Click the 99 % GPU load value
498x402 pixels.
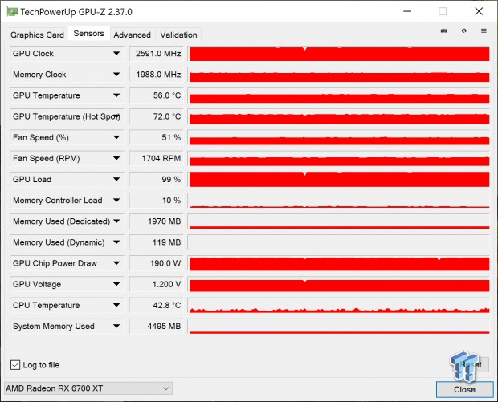pos(157,179)
